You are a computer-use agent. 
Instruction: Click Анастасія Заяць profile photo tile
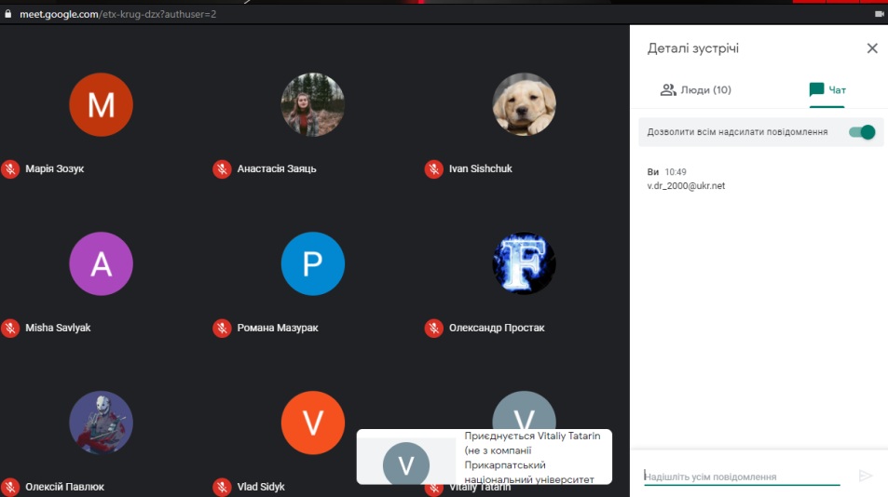point(312,104)
